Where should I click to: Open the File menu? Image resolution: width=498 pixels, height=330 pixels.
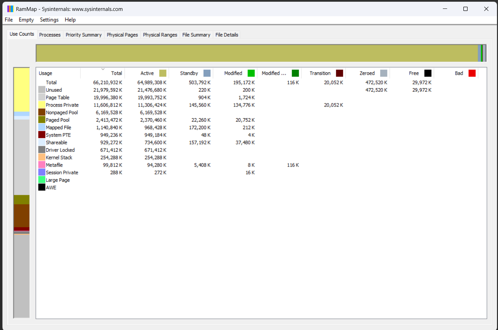tap(9, 20)
